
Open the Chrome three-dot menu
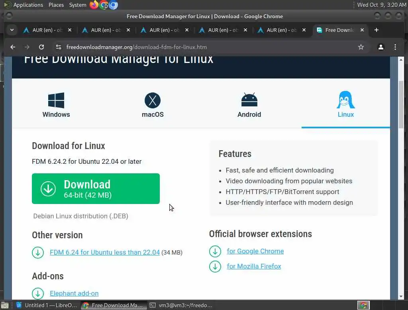pos(395,47)
